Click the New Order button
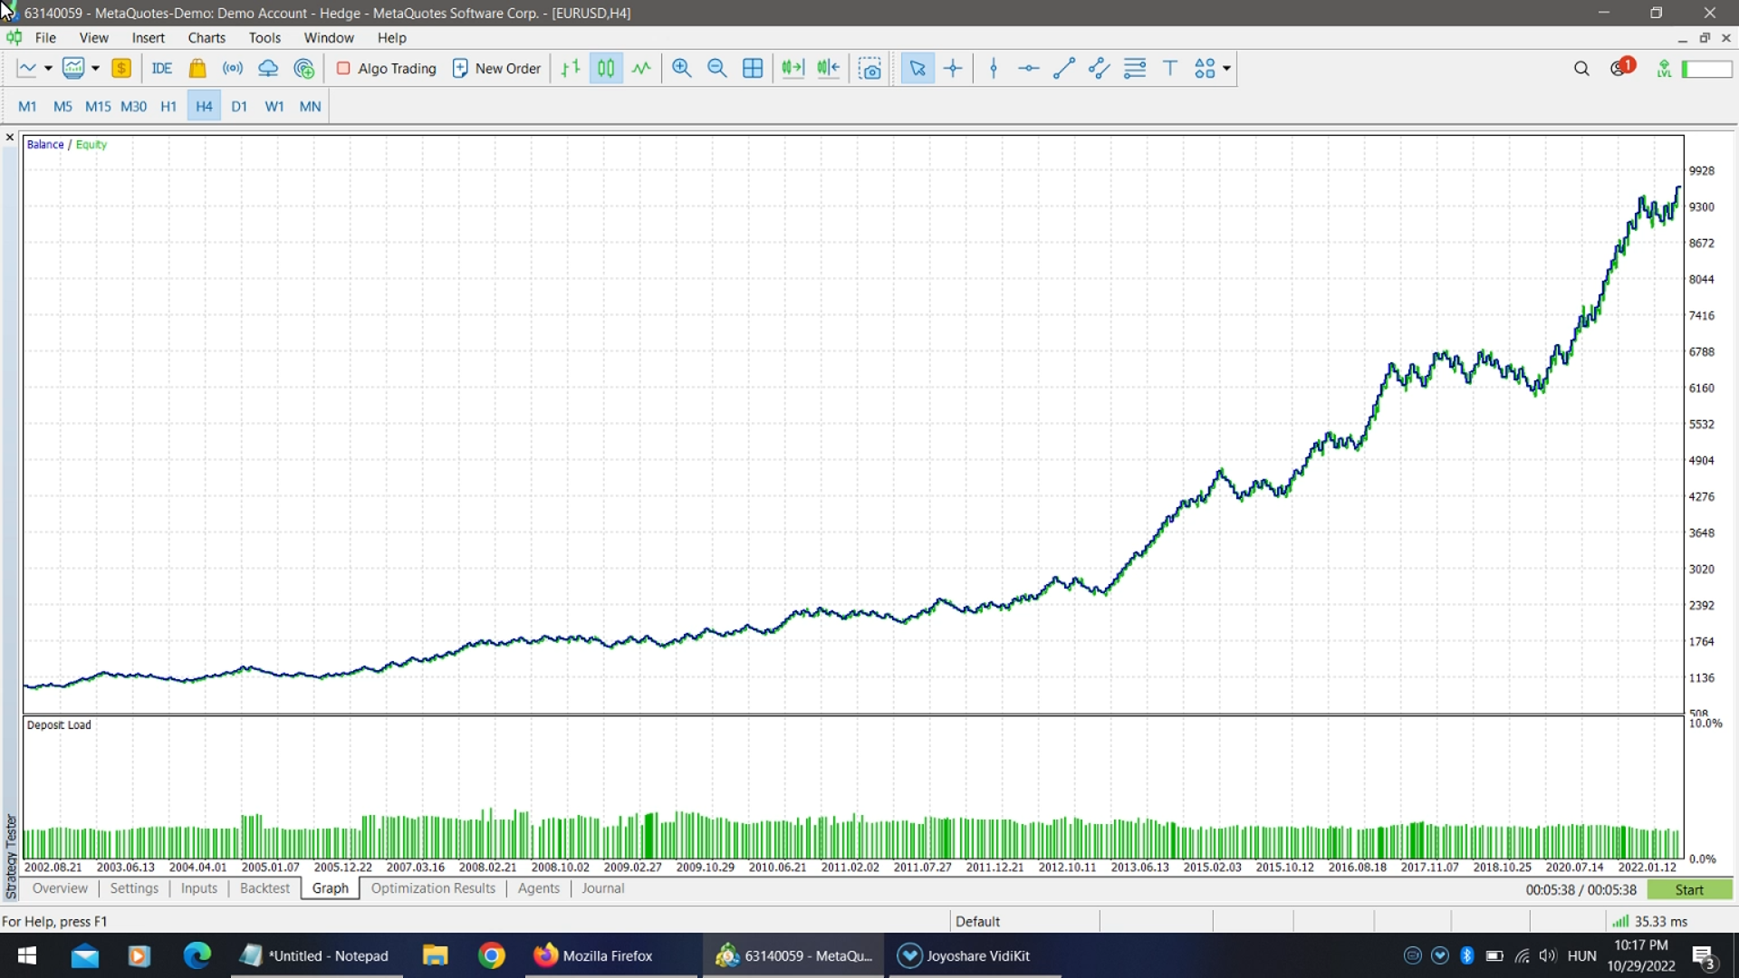Image resolution: width=1739 pixels, height=978 pixels. 496,68
